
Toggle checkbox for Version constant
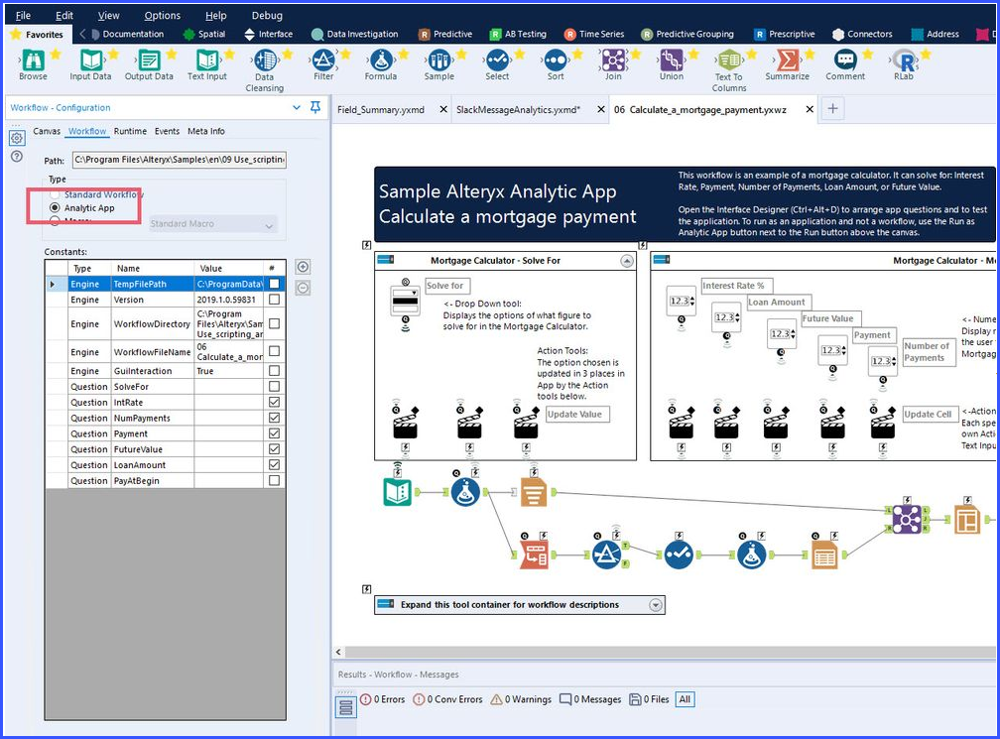pyautogui.click(x=274, y=299)
